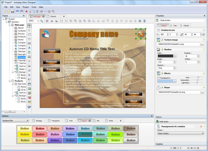Click the Build project hammer icon
The height and width of the screenshot is (151, 208).
click(53, 11)
